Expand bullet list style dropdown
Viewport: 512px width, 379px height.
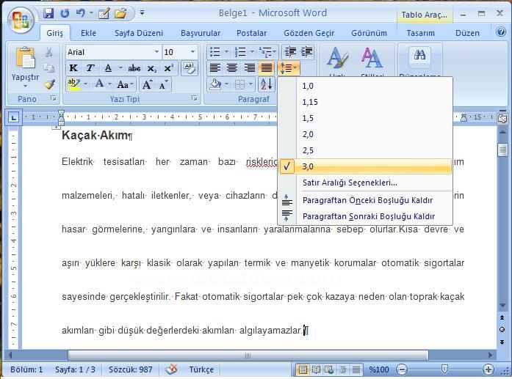click(x=226, y=52)
